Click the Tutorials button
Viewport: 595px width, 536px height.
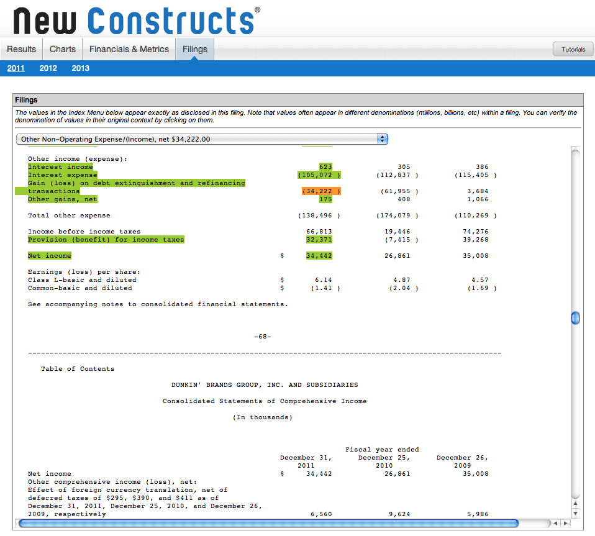[573, 49]
